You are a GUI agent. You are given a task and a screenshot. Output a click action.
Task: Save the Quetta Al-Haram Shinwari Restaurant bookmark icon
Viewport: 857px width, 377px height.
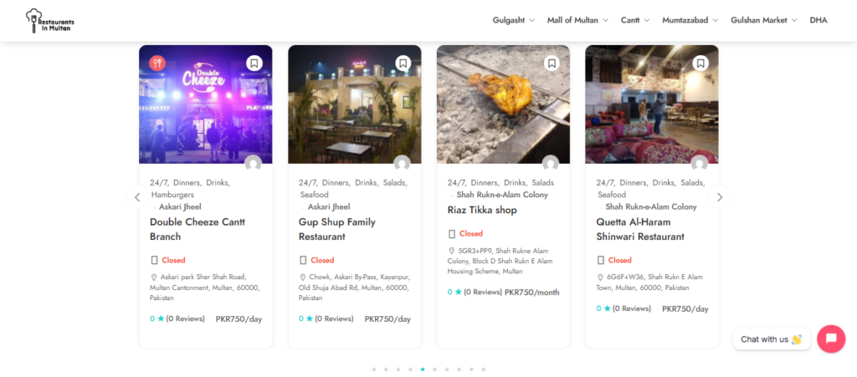coord(700,63)
